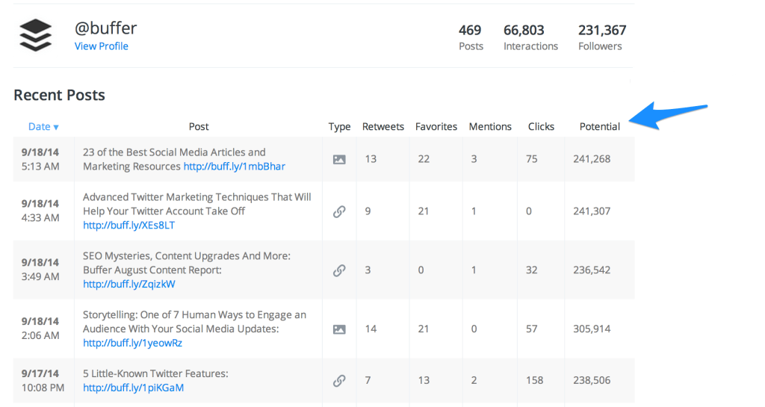765x407 pixels.
Task: Visit the buff.ly/1yeowRz link
Action: click(x=132, y=343)
